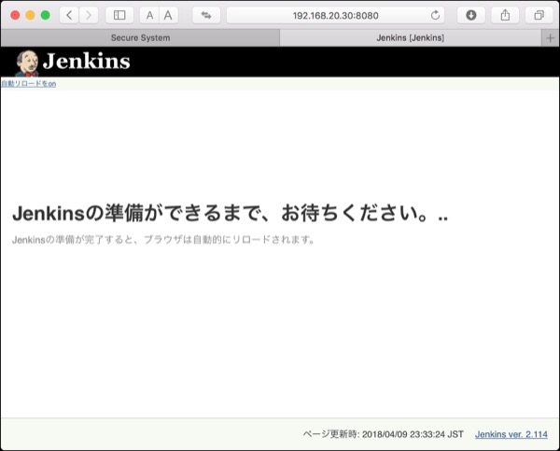Turn on auto reload link (自動リロードをon)

point(28,84)
